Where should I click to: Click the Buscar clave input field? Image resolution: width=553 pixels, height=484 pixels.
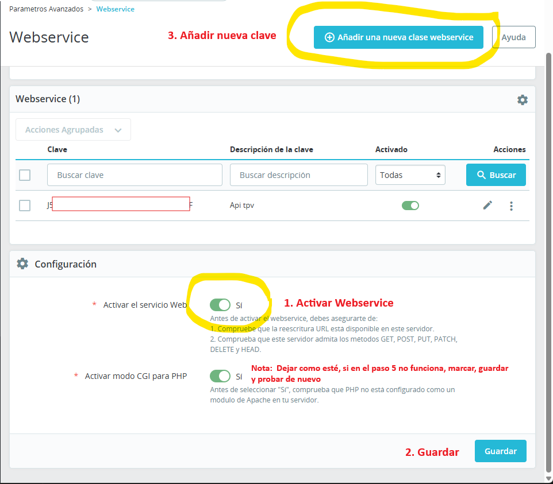[135, 175]
